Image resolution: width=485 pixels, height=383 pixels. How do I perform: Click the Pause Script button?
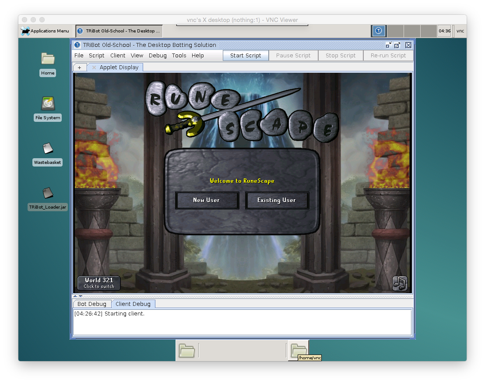(293, 55)
